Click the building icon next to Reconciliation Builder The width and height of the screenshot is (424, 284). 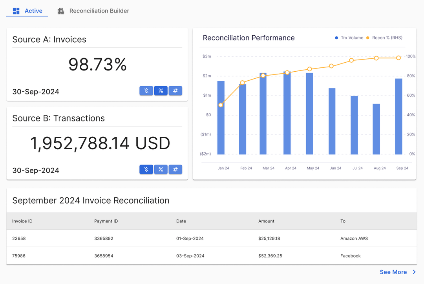point(61,11)
